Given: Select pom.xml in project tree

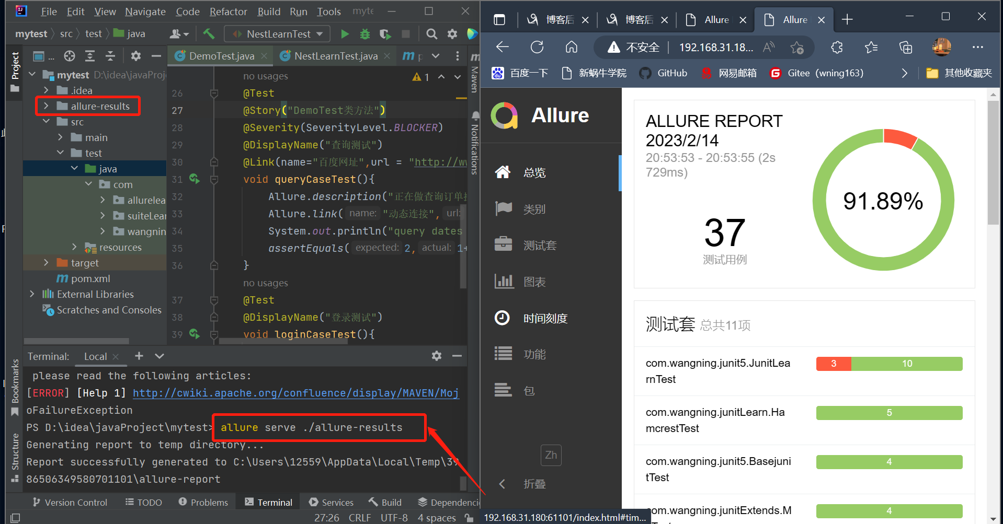Looking at the screenshot, I should click(x=90, y=278).
